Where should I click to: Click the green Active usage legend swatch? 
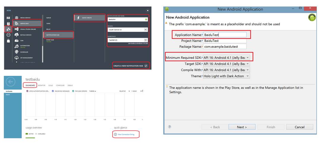coord(27,134)
